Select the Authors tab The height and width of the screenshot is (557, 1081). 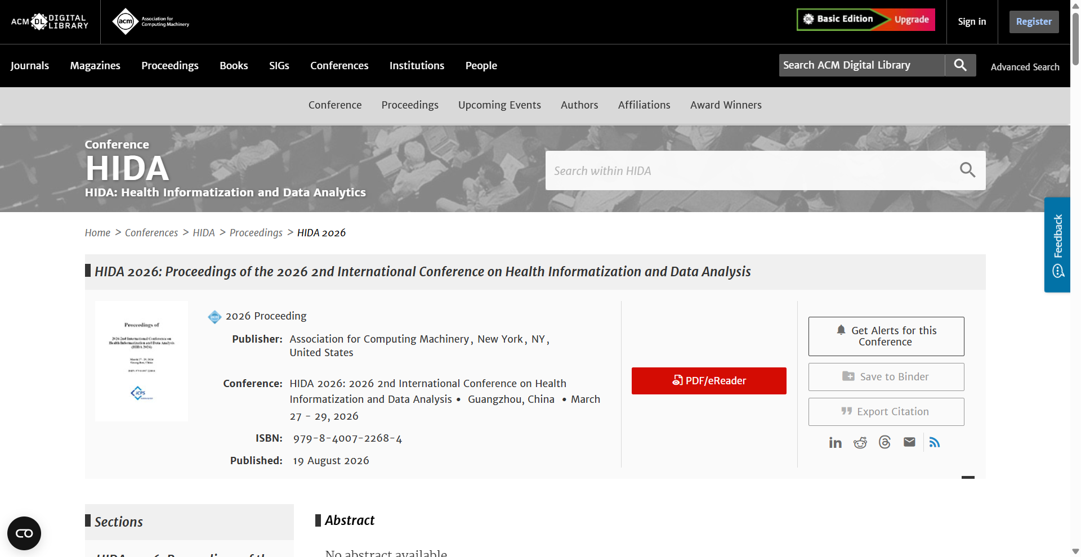(579, 105)
